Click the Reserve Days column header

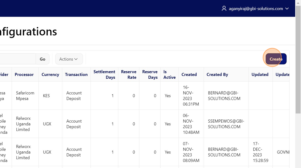pos(150,75)
